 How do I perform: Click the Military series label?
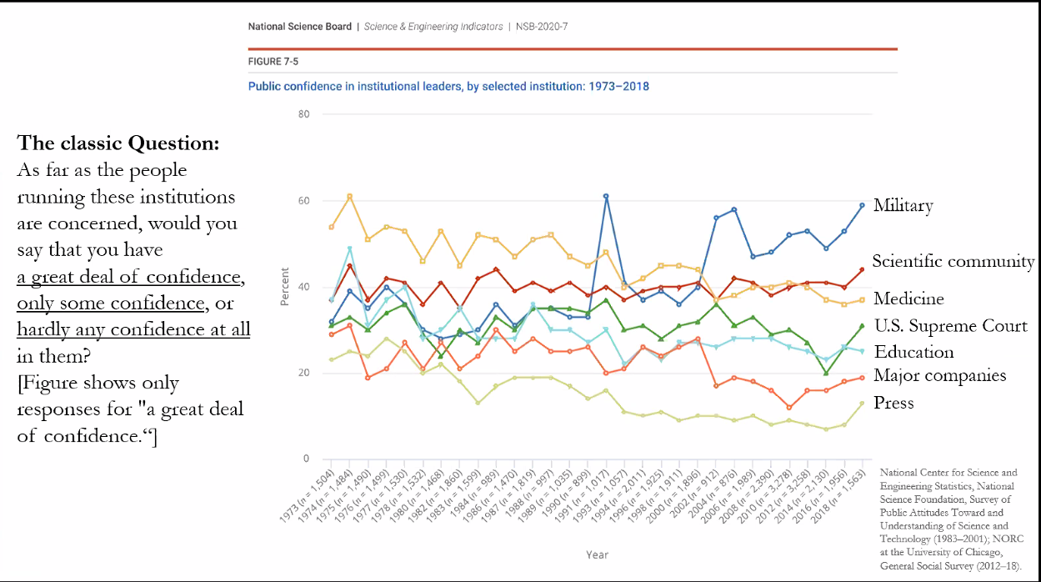point(903,206)
